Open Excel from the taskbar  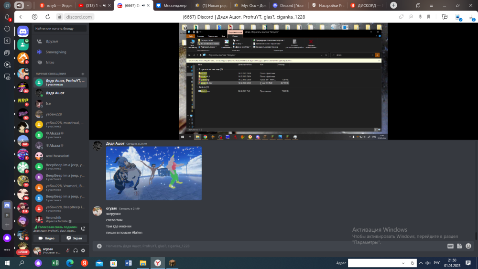tap(55, 263)
